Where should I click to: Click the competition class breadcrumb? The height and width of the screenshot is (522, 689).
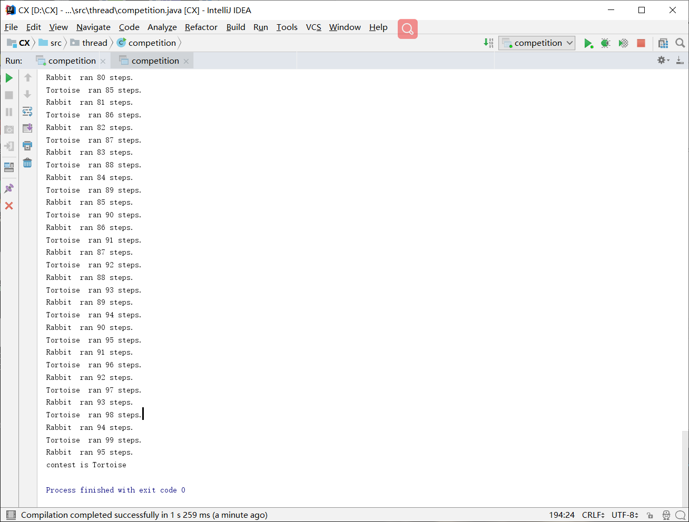pyautogui.click(x=146, y=43)
